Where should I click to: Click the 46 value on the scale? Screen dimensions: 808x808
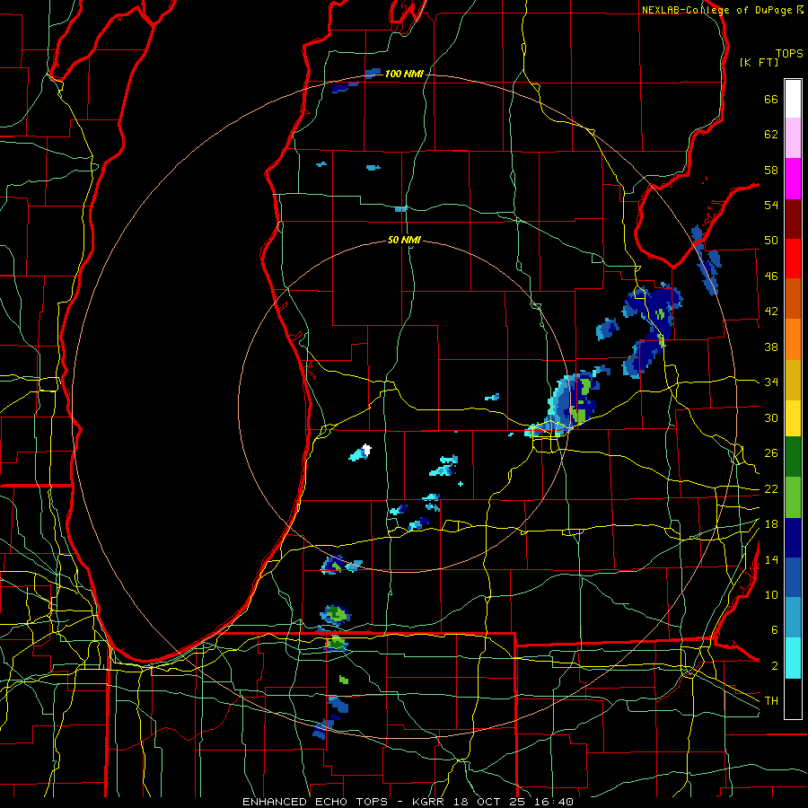point(771,277)
